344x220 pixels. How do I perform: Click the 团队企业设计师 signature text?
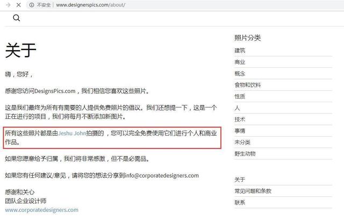tap(26, 201)
